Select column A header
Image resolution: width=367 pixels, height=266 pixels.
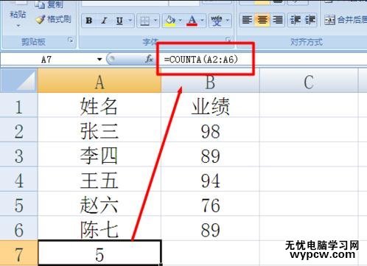99,81
